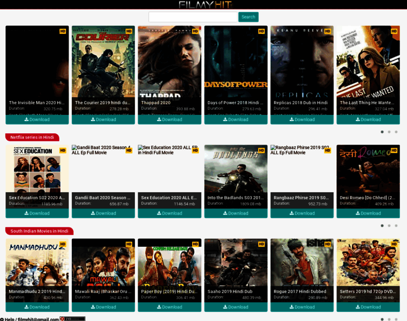Open Rogue 2017 poster thumbnail

pos(302,262)
